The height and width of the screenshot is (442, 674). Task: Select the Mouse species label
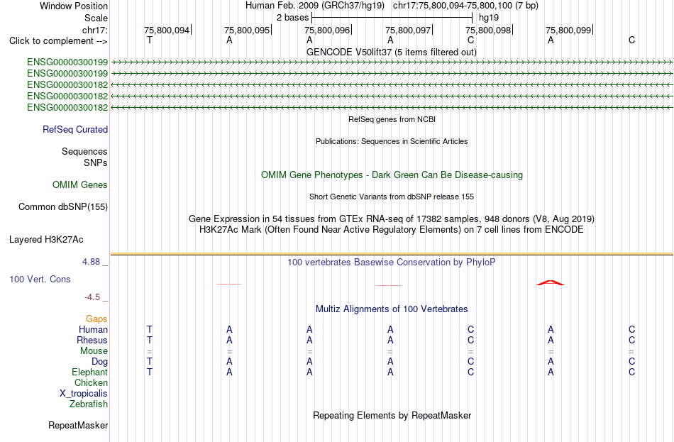[94, 351]
